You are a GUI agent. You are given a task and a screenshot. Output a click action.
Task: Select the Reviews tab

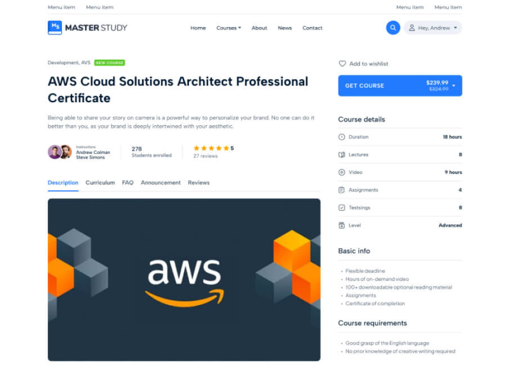pyautogui.click(x=199, y=183)
